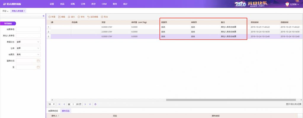Click the 常用搜索 button

[x=8, y=24]
